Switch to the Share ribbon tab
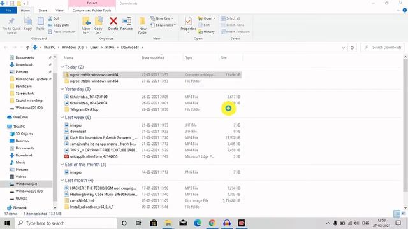Screen dimensions: 408x229 [x=43, y=10]
